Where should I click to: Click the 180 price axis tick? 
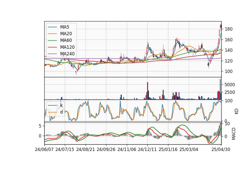click(x=229, y=29)
